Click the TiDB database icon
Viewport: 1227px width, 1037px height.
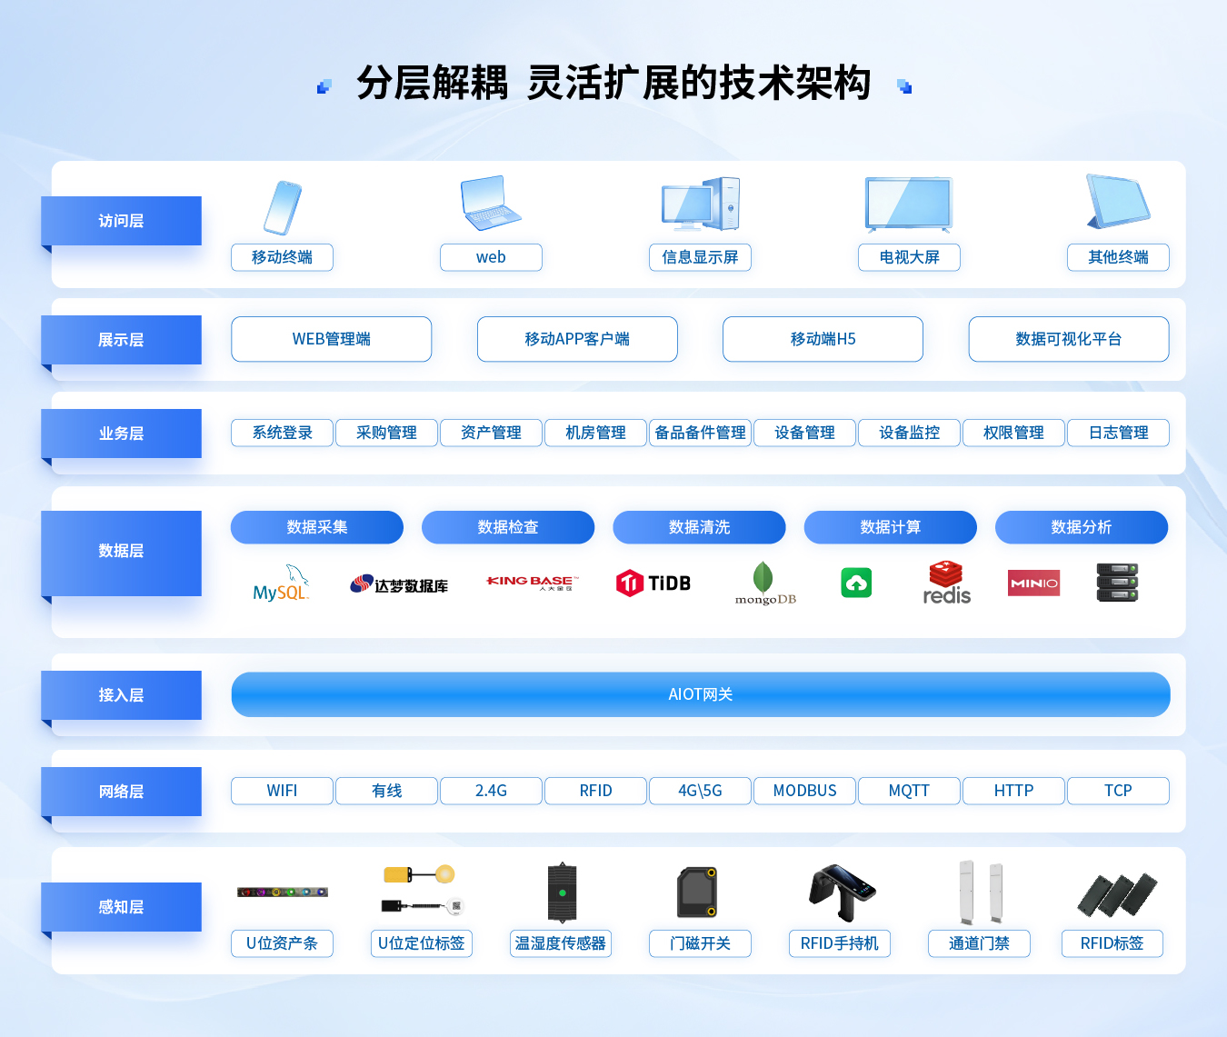(x=653, y=583)
